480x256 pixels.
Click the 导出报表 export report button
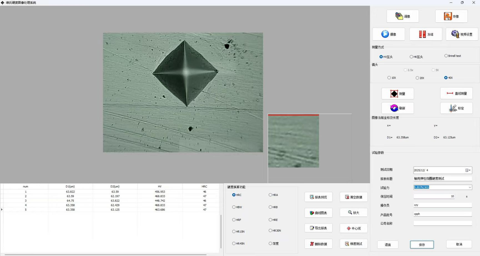click(318, 228)
